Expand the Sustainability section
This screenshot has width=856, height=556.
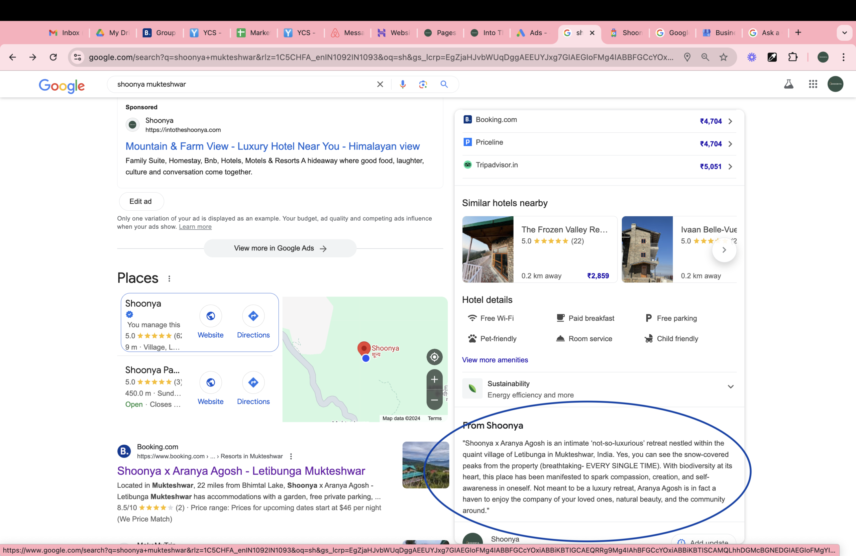click(731, 387)
